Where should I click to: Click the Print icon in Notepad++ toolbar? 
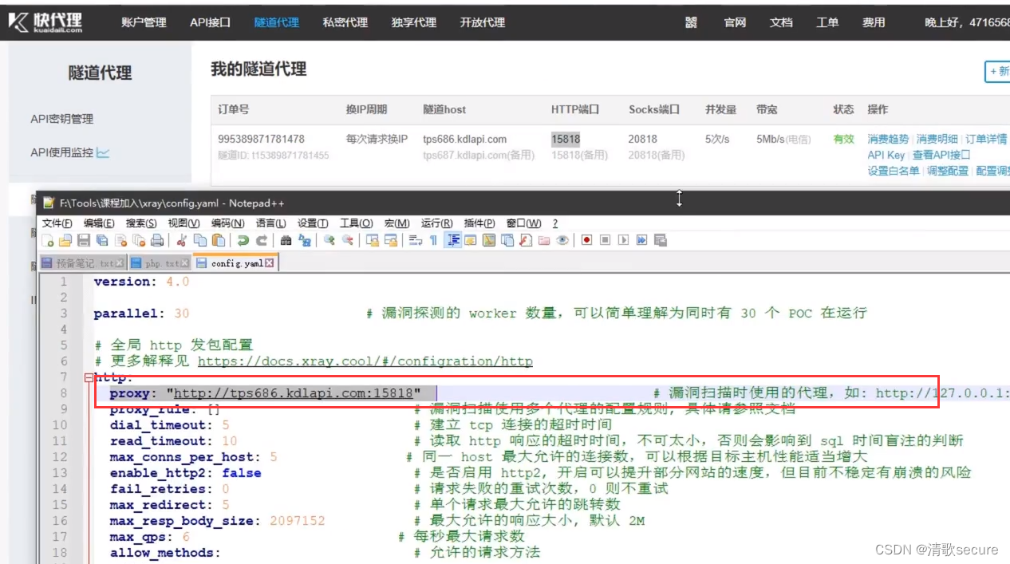pyautogui.click(x=157, y=240)
